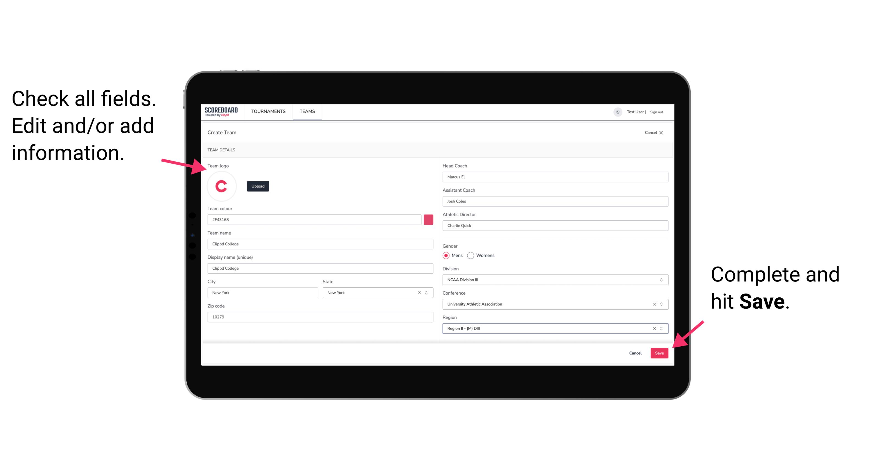Click the Team name input field
Viewport: 874px width, 470px height.
pyautogui.click(x=320, y=244)
